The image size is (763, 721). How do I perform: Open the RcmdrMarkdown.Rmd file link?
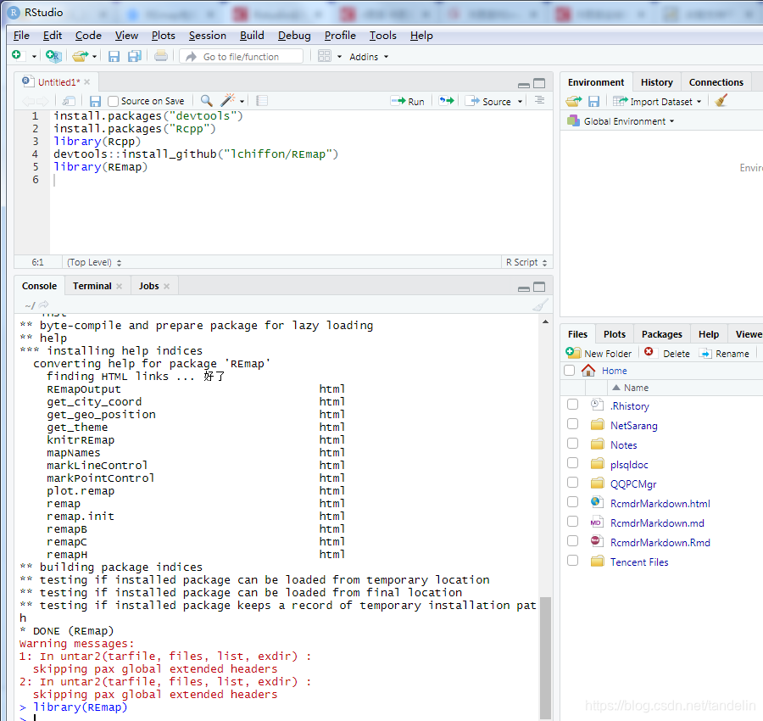pyautogui.click(x=660, y=542)
